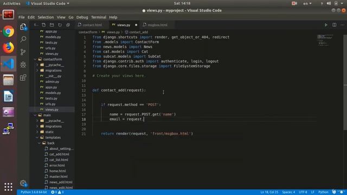Open the en keyboard layout dropdown
Screen dimensions: 347x195
pos(307,4)
